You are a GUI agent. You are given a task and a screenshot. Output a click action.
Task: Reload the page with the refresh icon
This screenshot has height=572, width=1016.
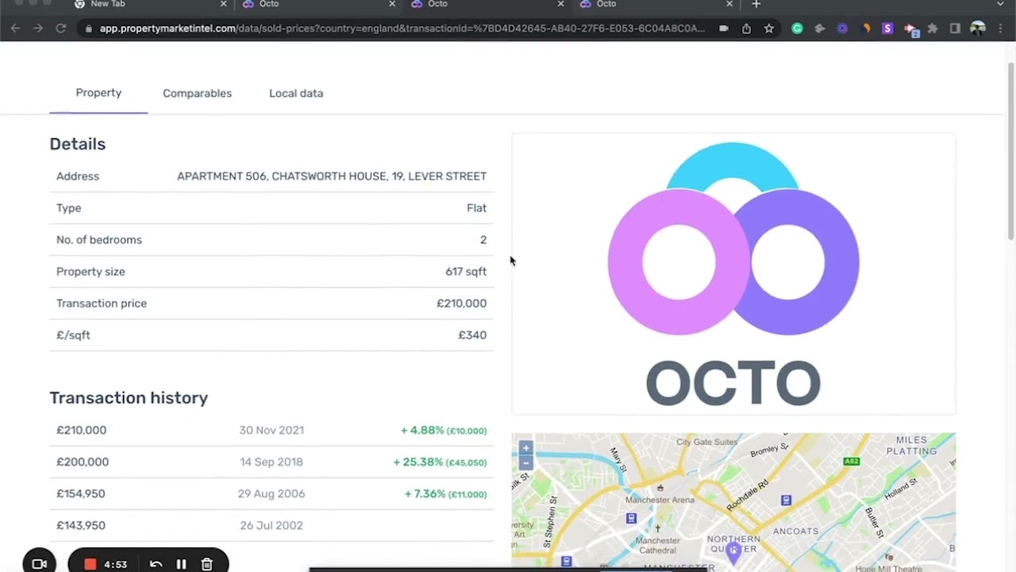[x=60, y=29]
